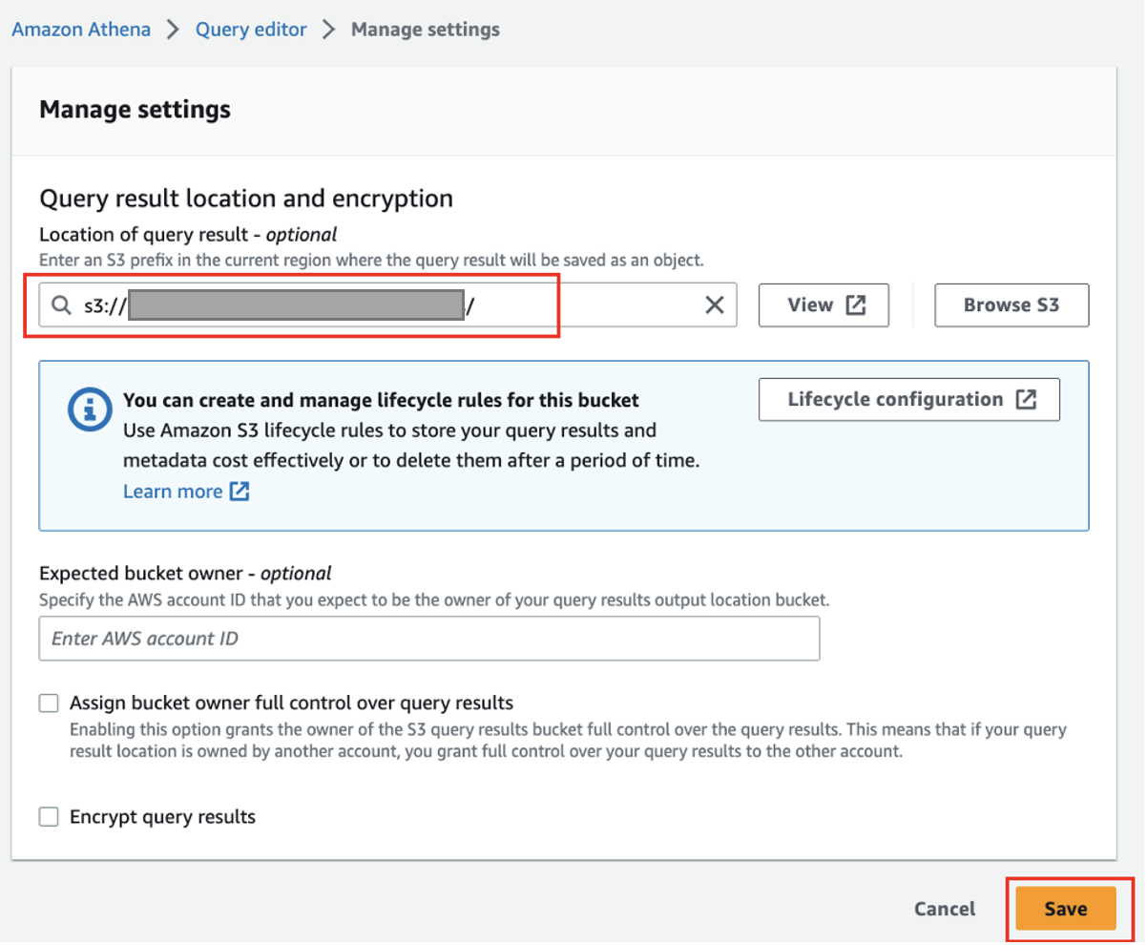Click the search magnifier icon in location field
This screenshot has width=1147, height=945.
click(61, 305)
